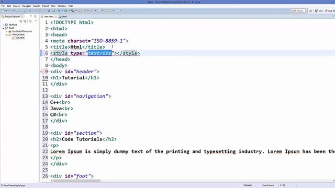Click the New file toolbar icon
This screenshot has height=188, width=335.
click(3, 10)
